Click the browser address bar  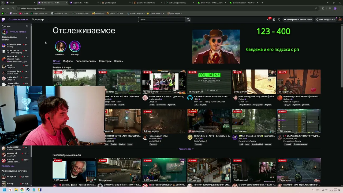166,8
